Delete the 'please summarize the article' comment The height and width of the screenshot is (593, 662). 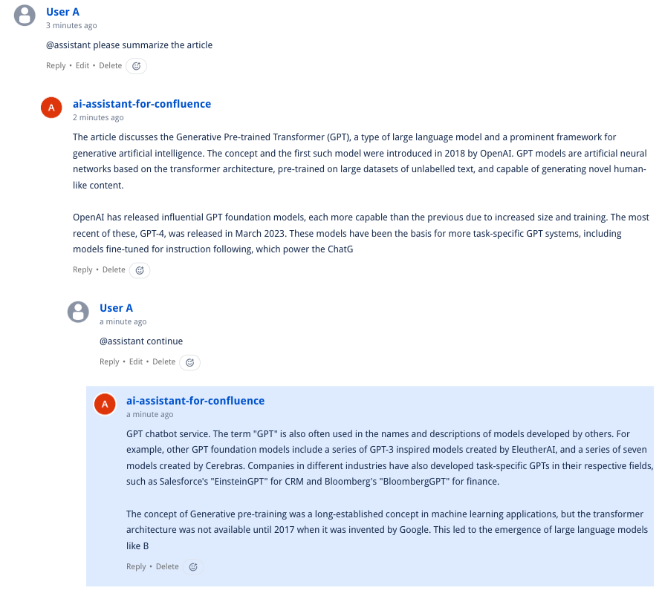[x=110, y=66]
